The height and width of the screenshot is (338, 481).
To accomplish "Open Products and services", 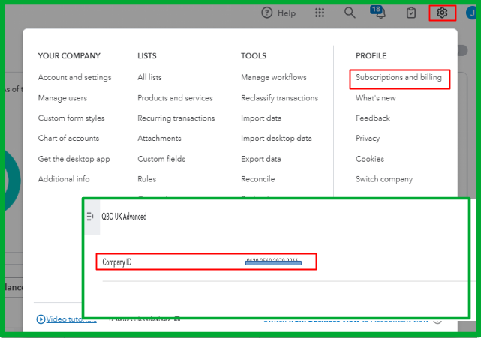I will click(x=175, y=98).
